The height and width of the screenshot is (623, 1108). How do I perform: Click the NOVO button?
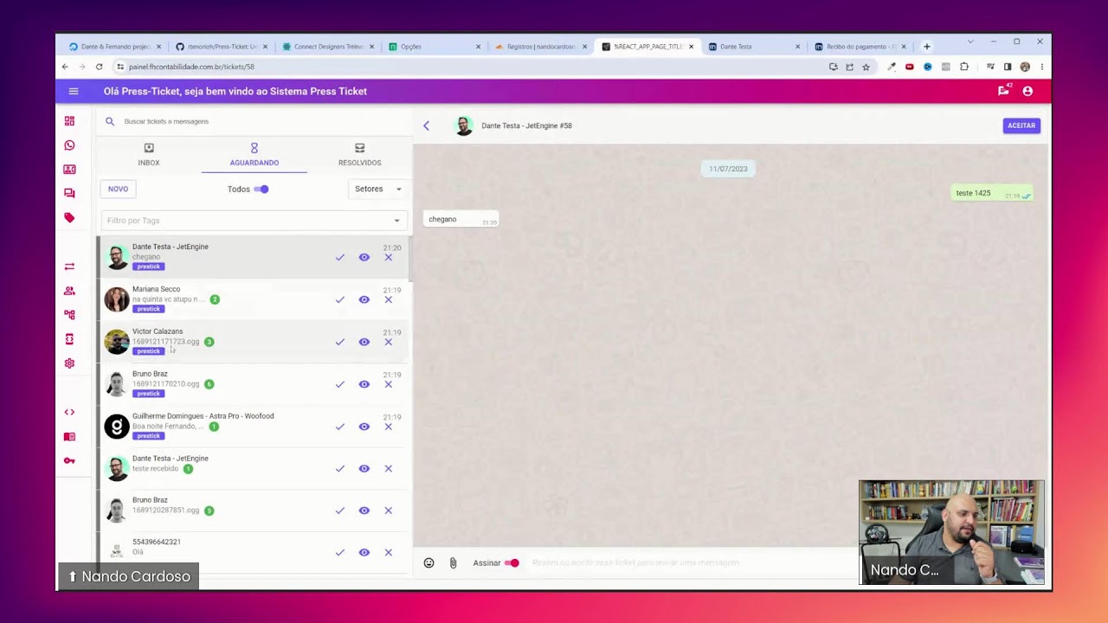tap(119, 189)
